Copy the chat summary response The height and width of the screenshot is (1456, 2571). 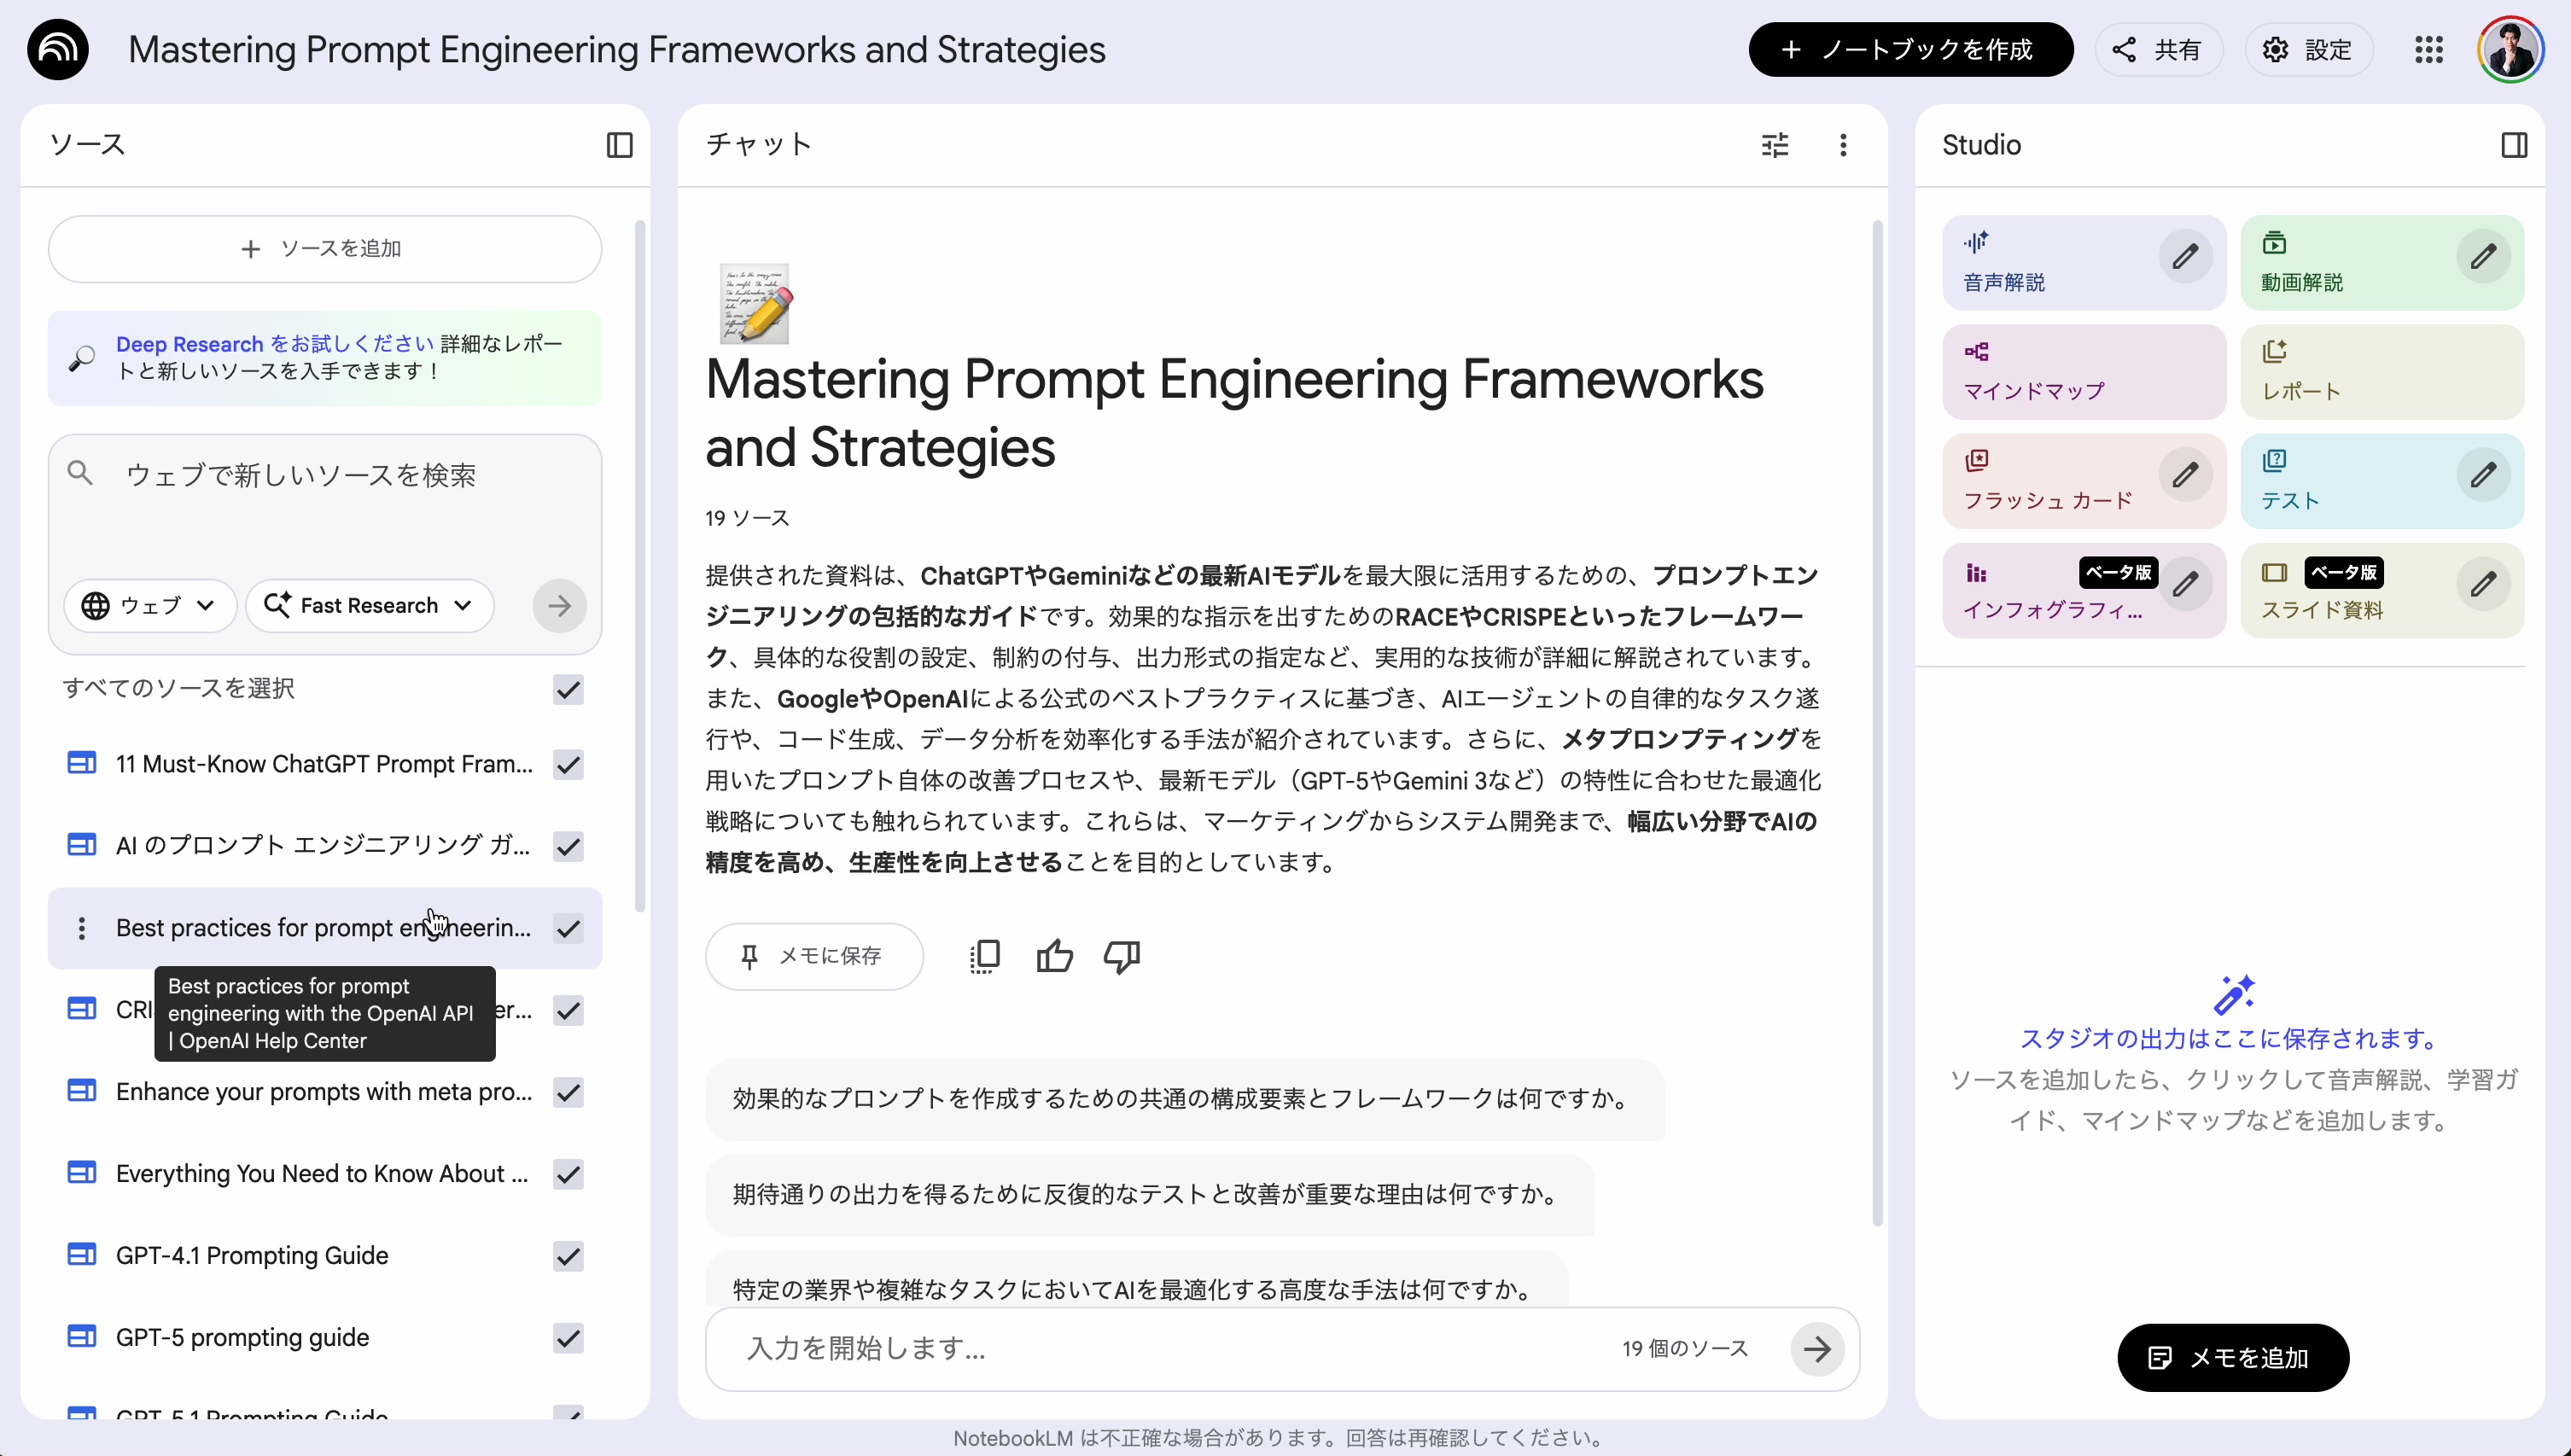coord(985,956)
